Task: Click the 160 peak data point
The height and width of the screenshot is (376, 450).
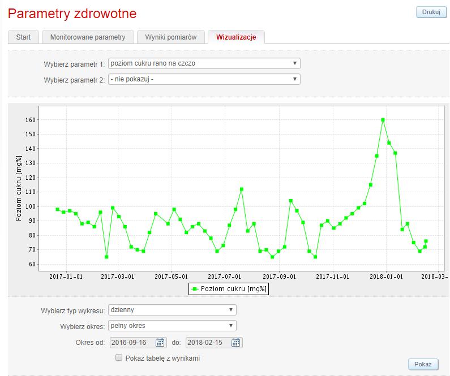Action: pyautogui.click(x=383, y=120)
